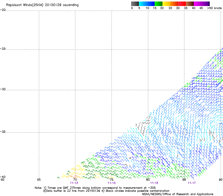Click the gray 0-5 knots legend swatch
Viewport: 223px width, 196px height.
135,4
